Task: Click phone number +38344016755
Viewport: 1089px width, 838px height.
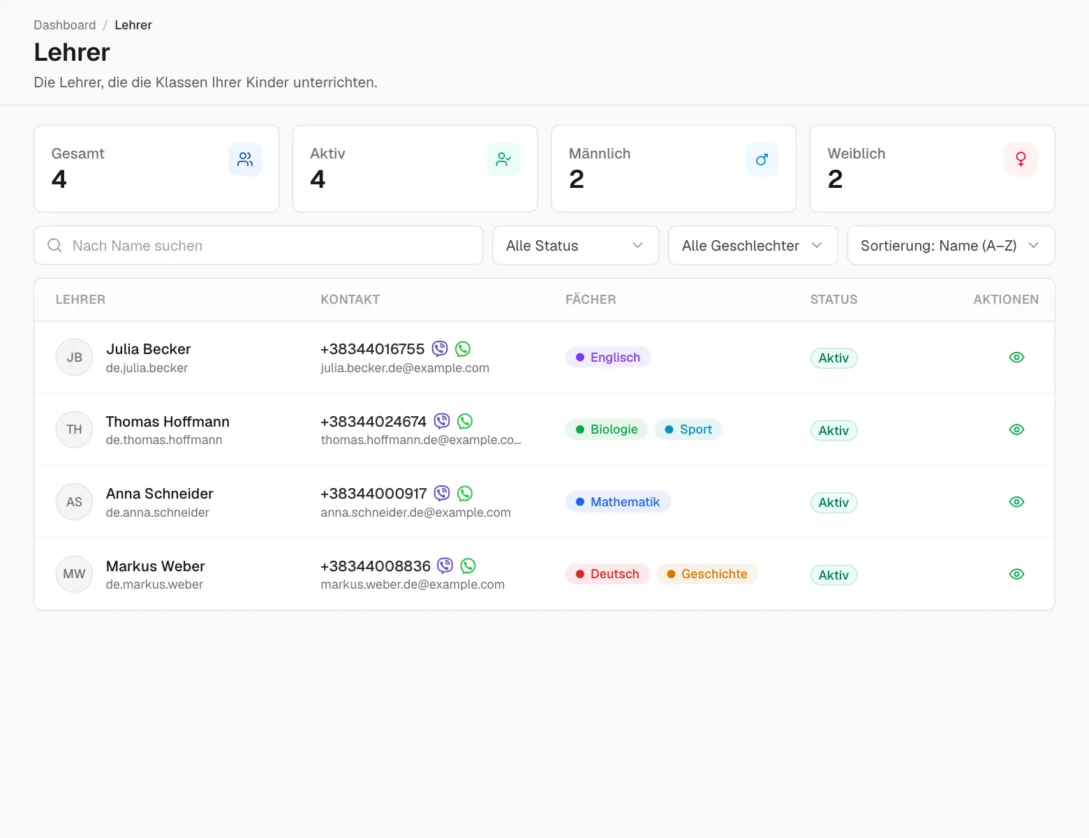Action: [373, 349]
